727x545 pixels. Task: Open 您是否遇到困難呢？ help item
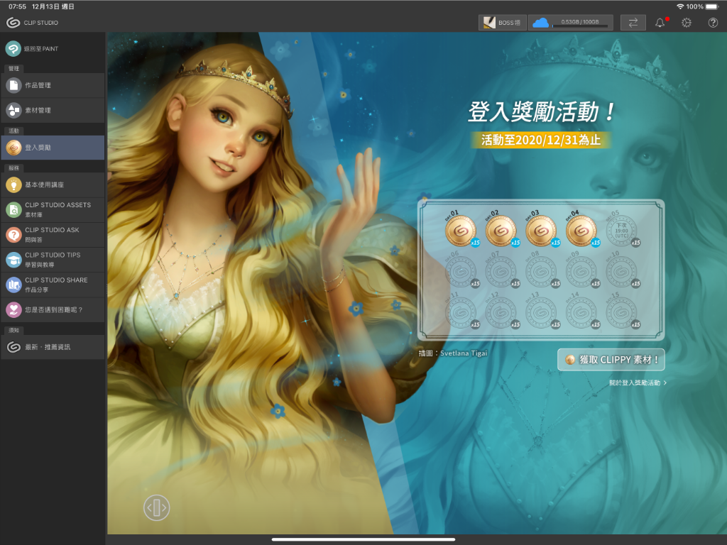53,309
